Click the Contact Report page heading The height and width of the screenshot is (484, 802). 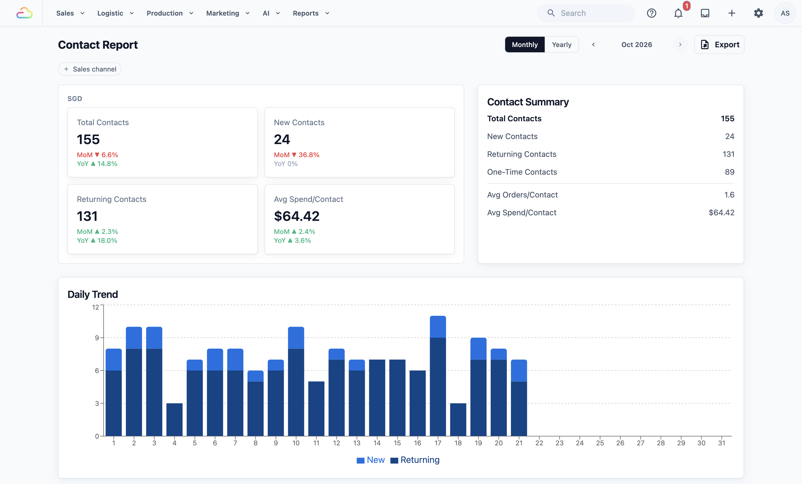click(x=98, y=45)
